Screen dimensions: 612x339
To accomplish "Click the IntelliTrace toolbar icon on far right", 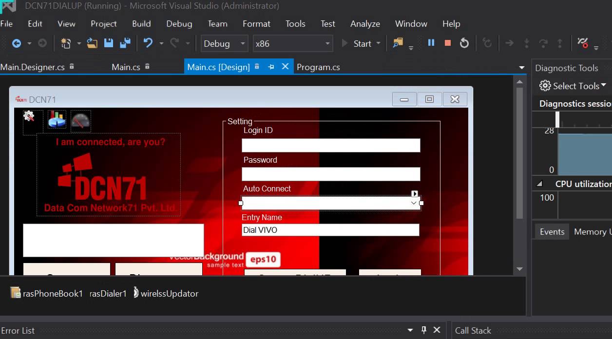I will click(582, 43).
